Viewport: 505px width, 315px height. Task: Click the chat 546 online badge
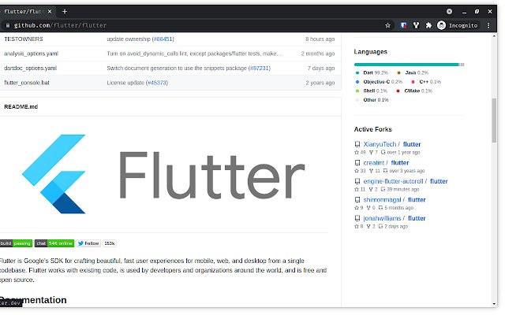[x=54, y=243]
